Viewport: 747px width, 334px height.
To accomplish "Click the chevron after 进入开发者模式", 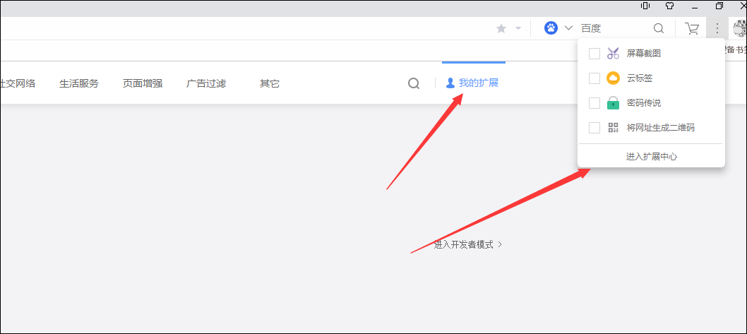I will [x=500, y=245].
